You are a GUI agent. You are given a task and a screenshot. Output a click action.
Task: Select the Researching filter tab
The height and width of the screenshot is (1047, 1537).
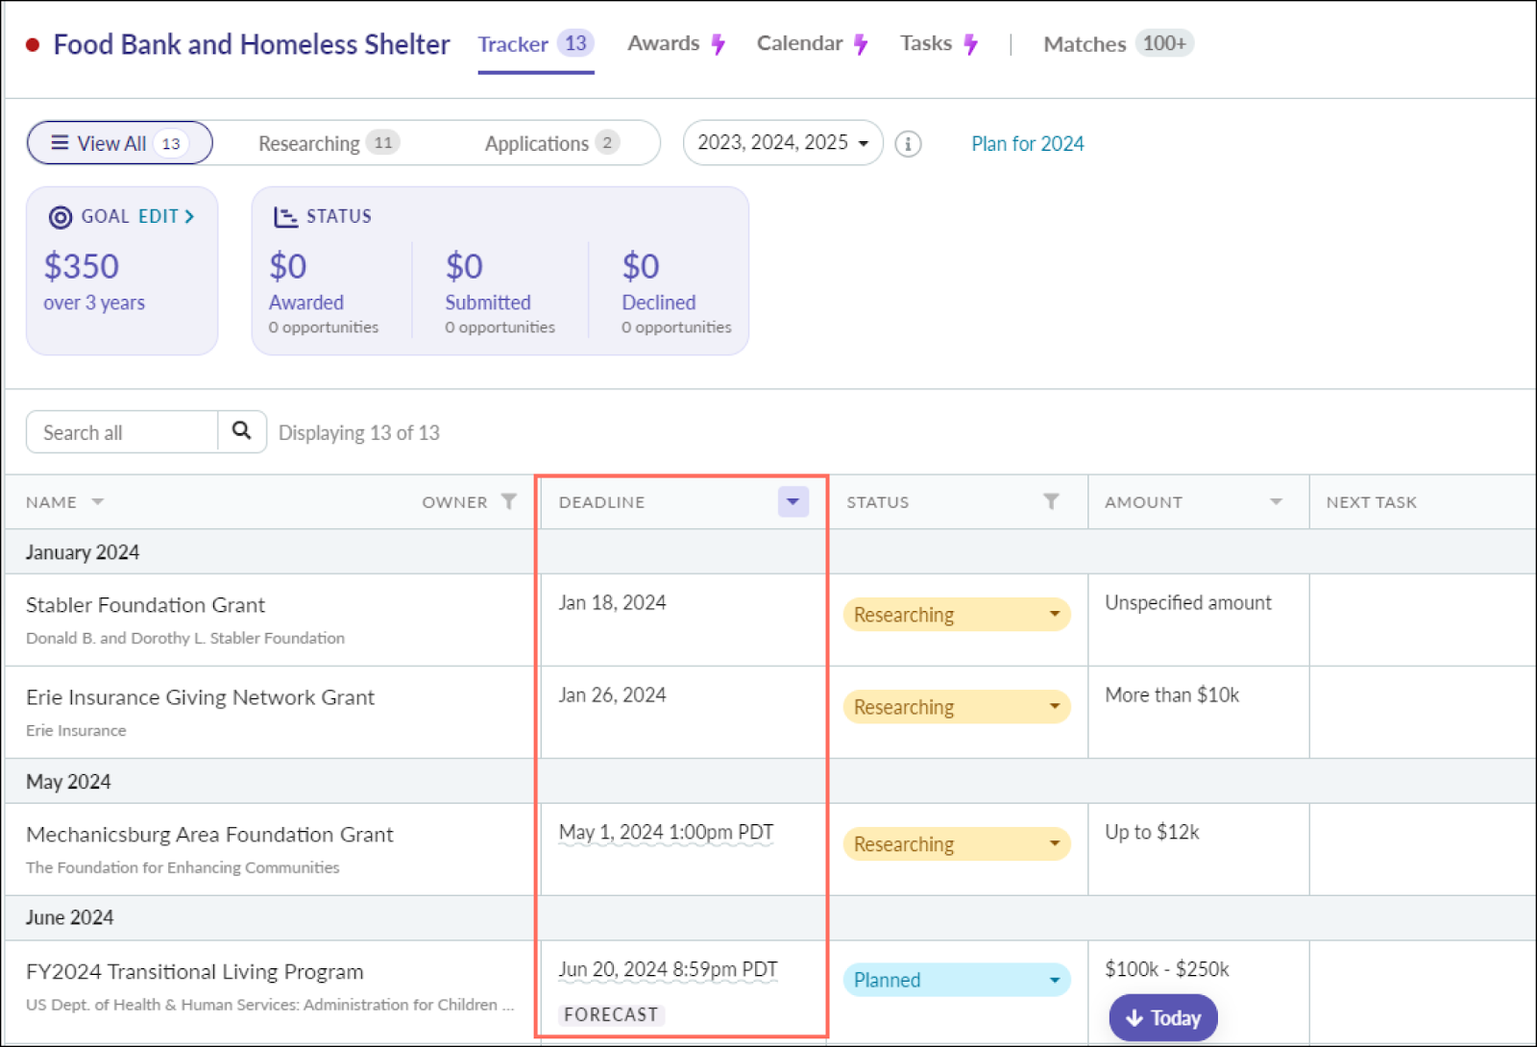pos(309,142)
